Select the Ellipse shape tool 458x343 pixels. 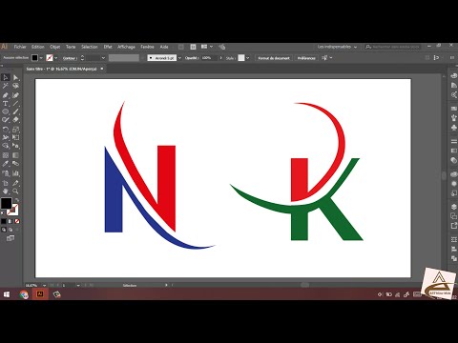coord(6,111)
